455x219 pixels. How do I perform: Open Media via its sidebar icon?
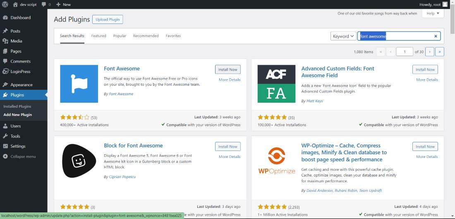click(5, 41)
